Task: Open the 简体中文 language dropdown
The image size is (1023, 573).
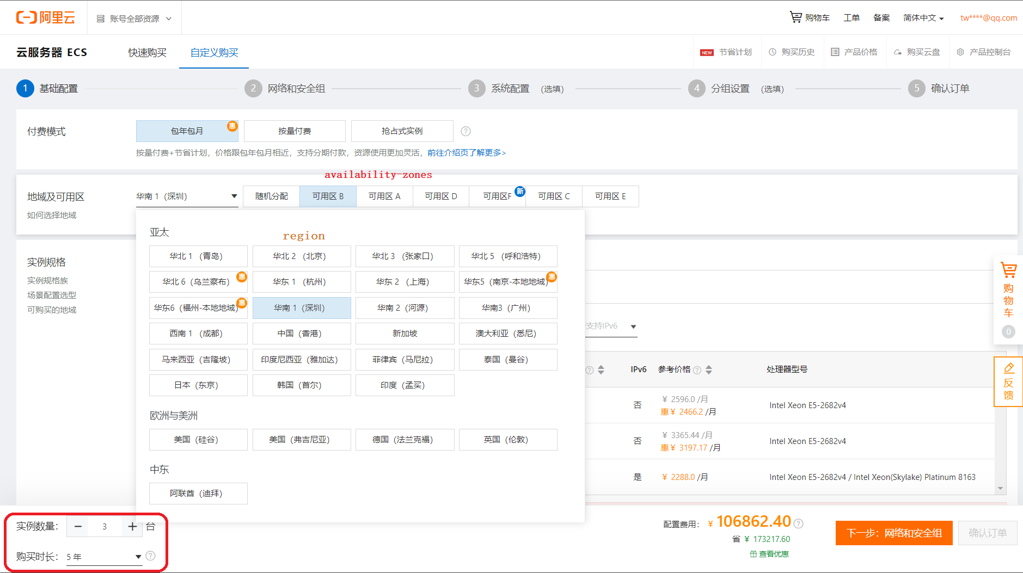Action: click(923, 18)
